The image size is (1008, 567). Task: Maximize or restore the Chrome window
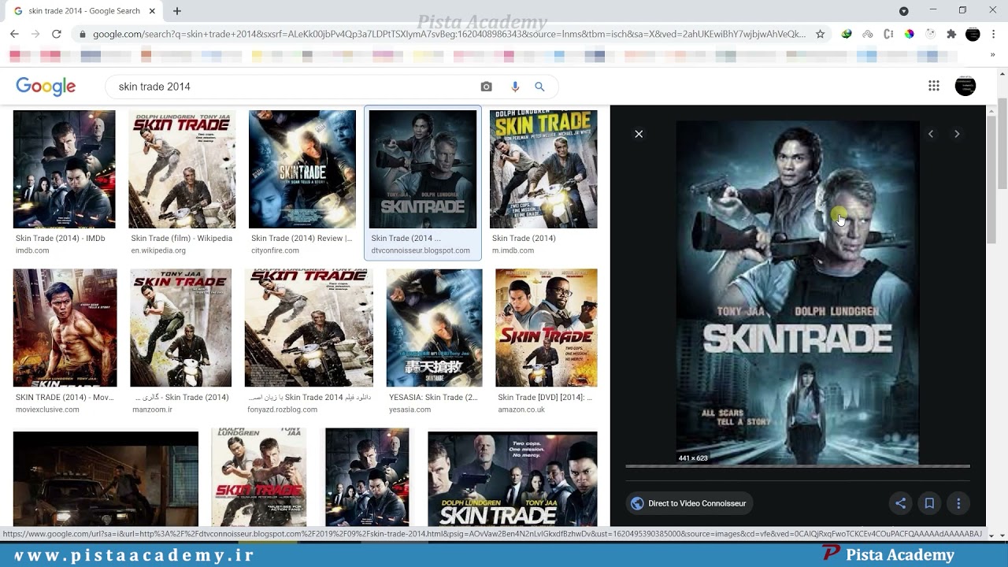pos(962,10)
